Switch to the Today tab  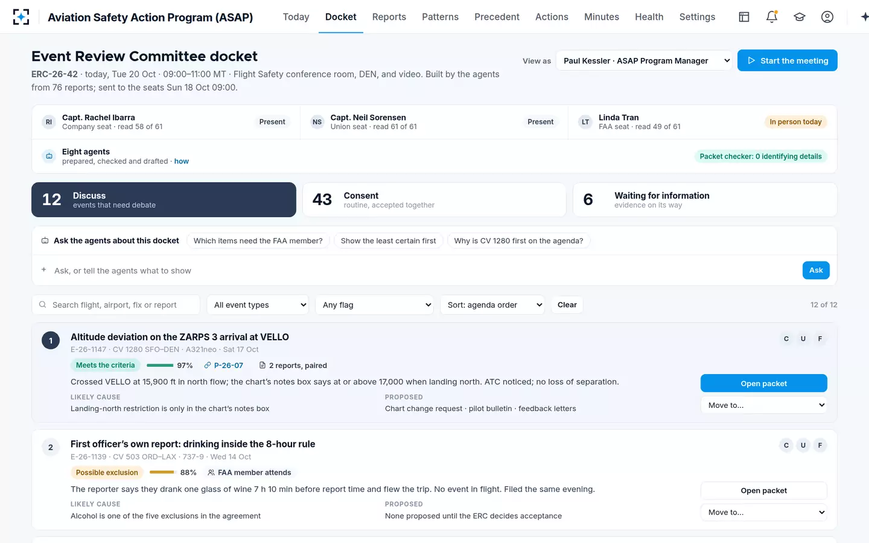(296, 17)
